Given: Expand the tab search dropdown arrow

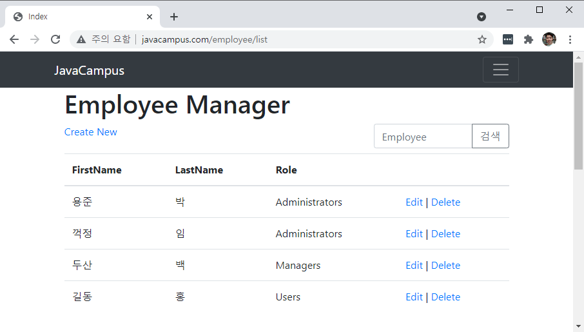Looking at the screenshot, I should [x=481, y=17].
